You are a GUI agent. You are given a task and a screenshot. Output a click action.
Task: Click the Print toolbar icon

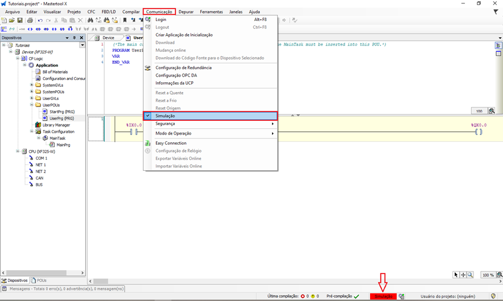tap(30, 20)
